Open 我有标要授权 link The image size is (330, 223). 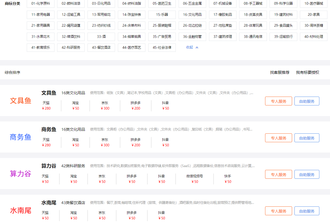(307, 73)
